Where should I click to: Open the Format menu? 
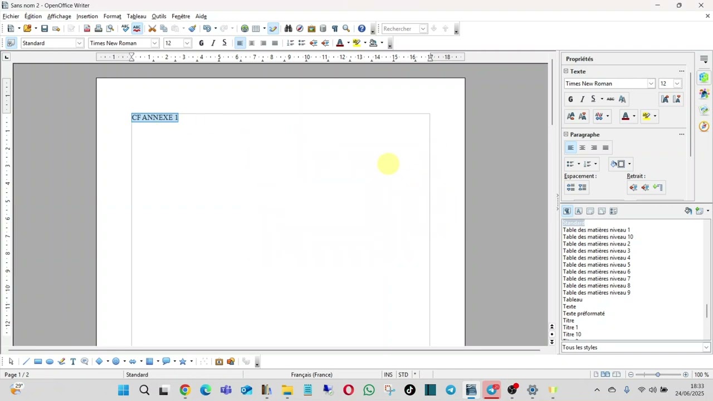(112, 16)
